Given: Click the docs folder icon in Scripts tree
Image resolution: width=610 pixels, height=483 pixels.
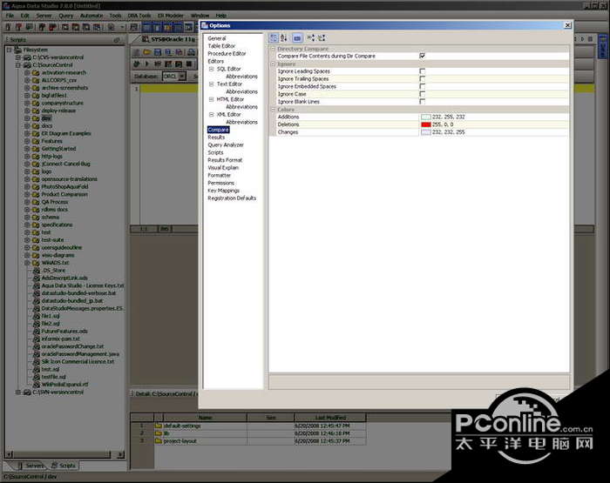Looking at the screenshot, I should click(36, 126).
